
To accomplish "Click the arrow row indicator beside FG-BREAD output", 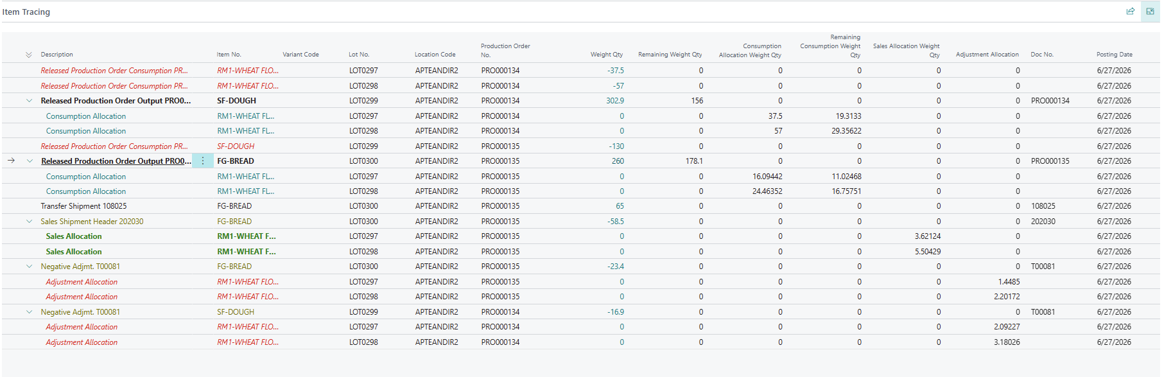I will (11, 161).
